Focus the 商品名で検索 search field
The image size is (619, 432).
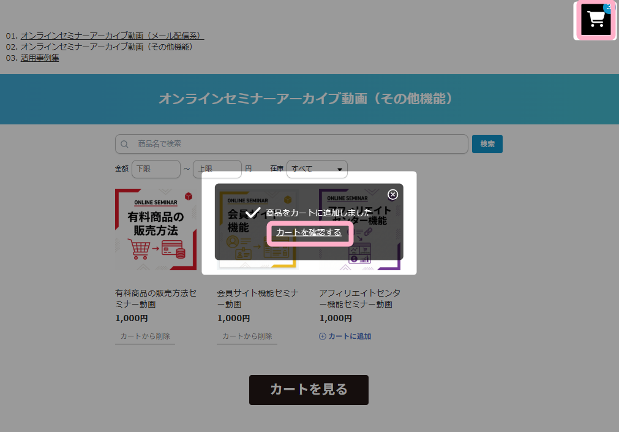291,144
